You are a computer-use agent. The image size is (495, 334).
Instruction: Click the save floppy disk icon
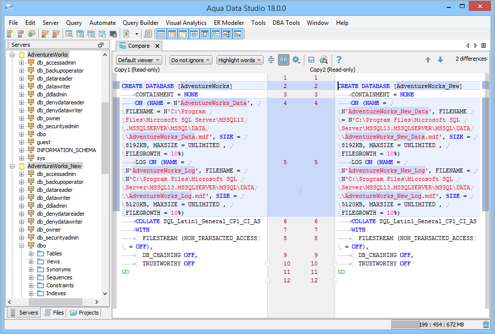pos(311,60)
